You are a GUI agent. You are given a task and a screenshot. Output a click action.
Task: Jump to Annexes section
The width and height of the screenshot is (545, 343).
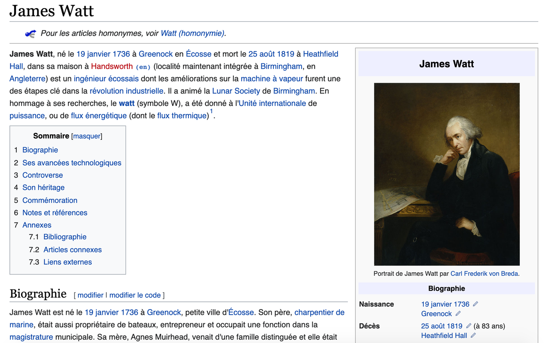[37, 225]
